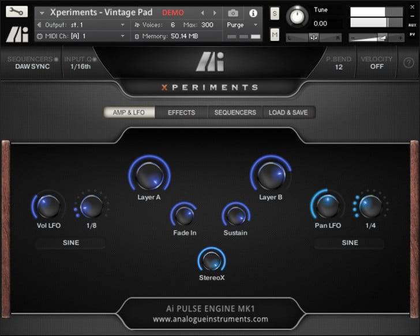Click the Layer B knob
Viewport: 420px width, 336px height.
point(271,175)
